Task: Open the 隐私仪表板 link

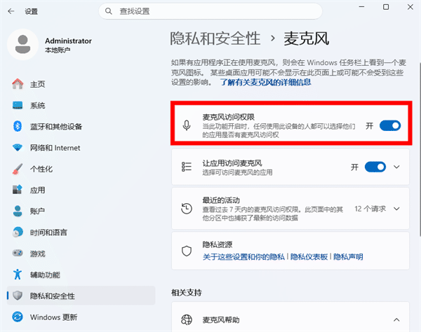Action: click(x=309, y=256)
